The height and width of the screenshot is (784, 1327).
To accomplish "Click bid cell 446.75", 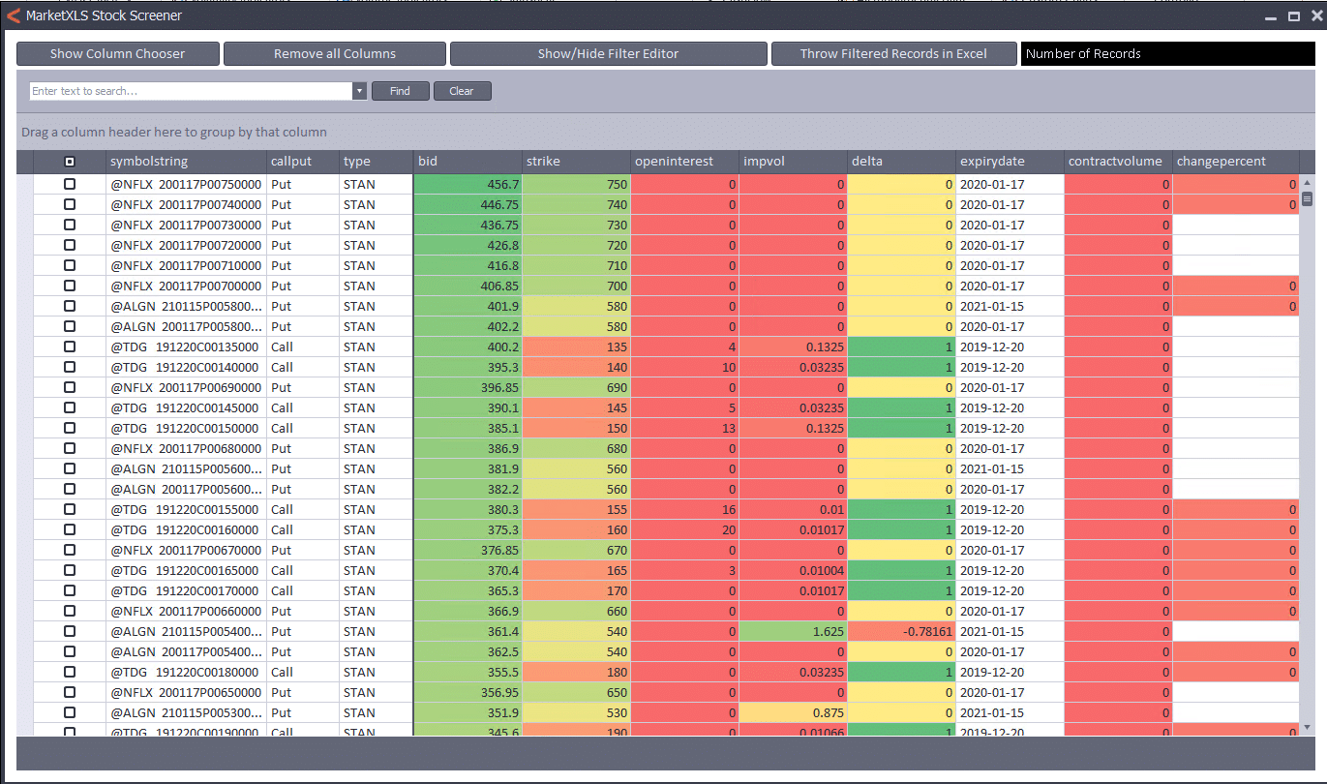I will 467,204.
